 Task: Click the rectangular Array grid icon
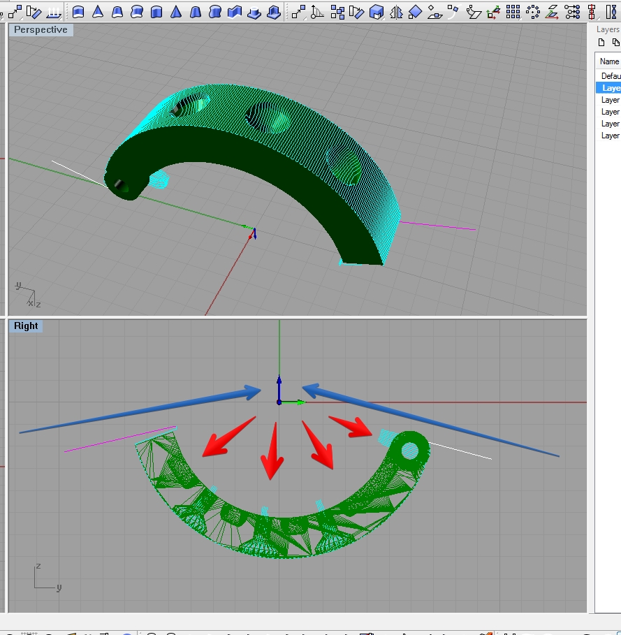click(513, 11)
